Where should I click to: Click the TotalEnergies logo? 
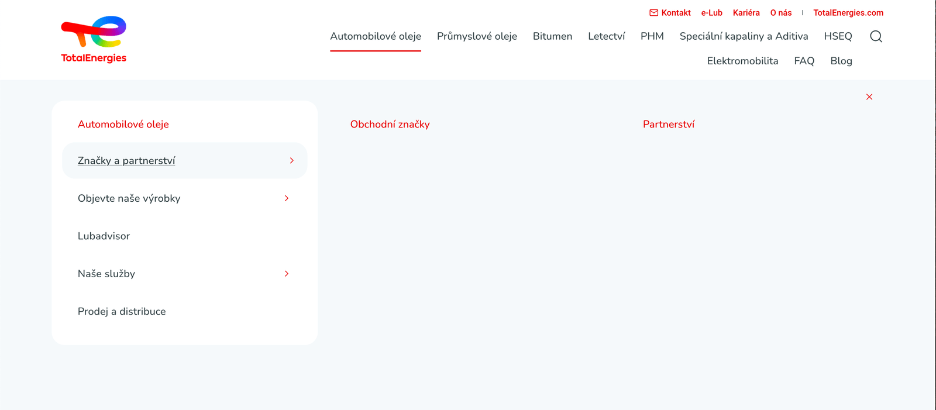coord(94,40)
